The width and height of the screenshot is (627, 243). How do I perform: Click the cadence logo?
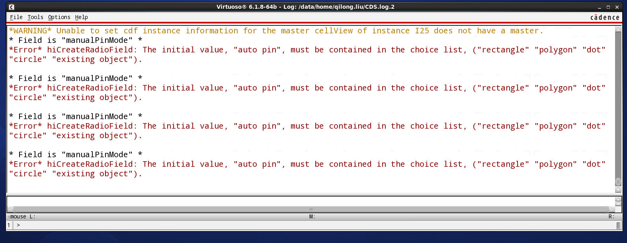(x=605, y=17)
